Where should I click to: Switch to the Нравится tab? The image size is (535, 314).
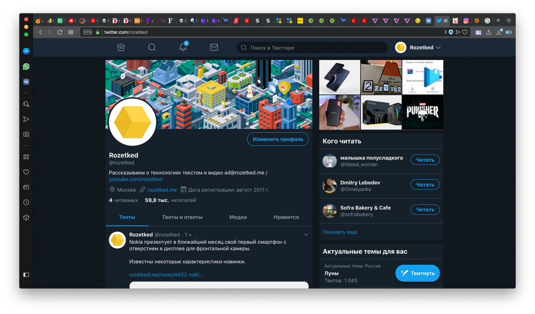click(x=286, y=217)
